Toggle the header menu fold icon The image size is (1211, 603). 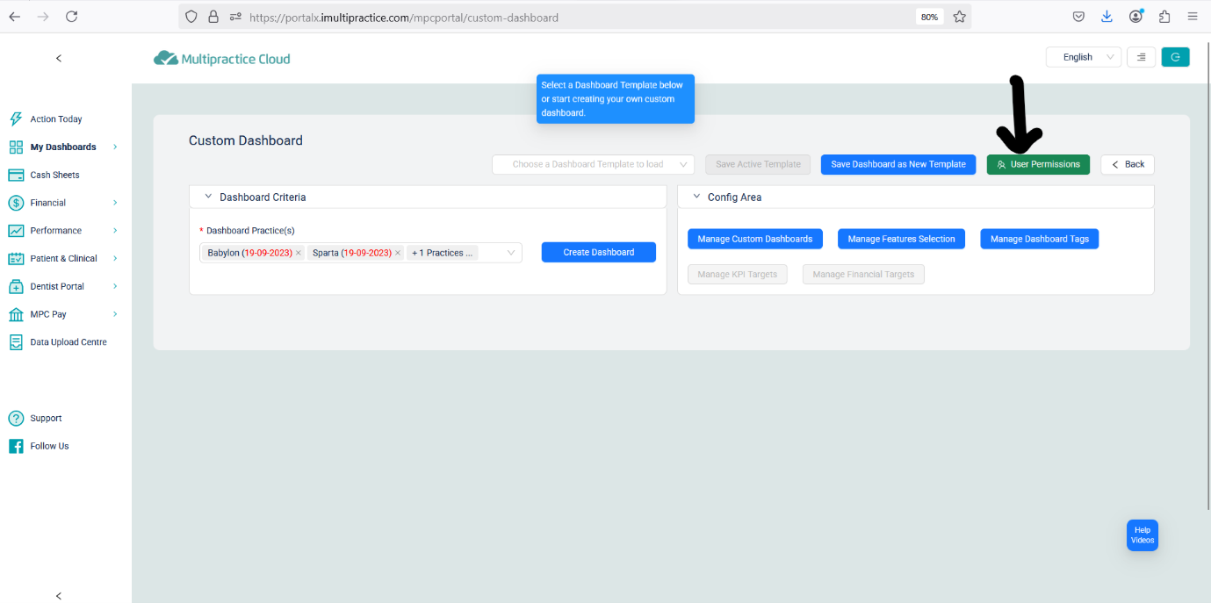pos(1141,57)
